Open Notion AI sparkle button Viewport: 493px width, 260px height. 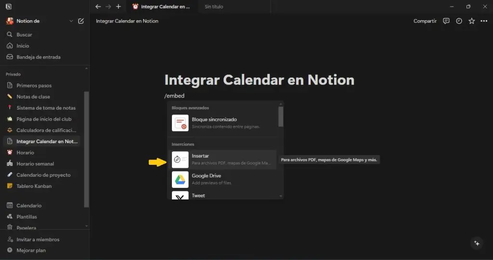click(477, 243)
